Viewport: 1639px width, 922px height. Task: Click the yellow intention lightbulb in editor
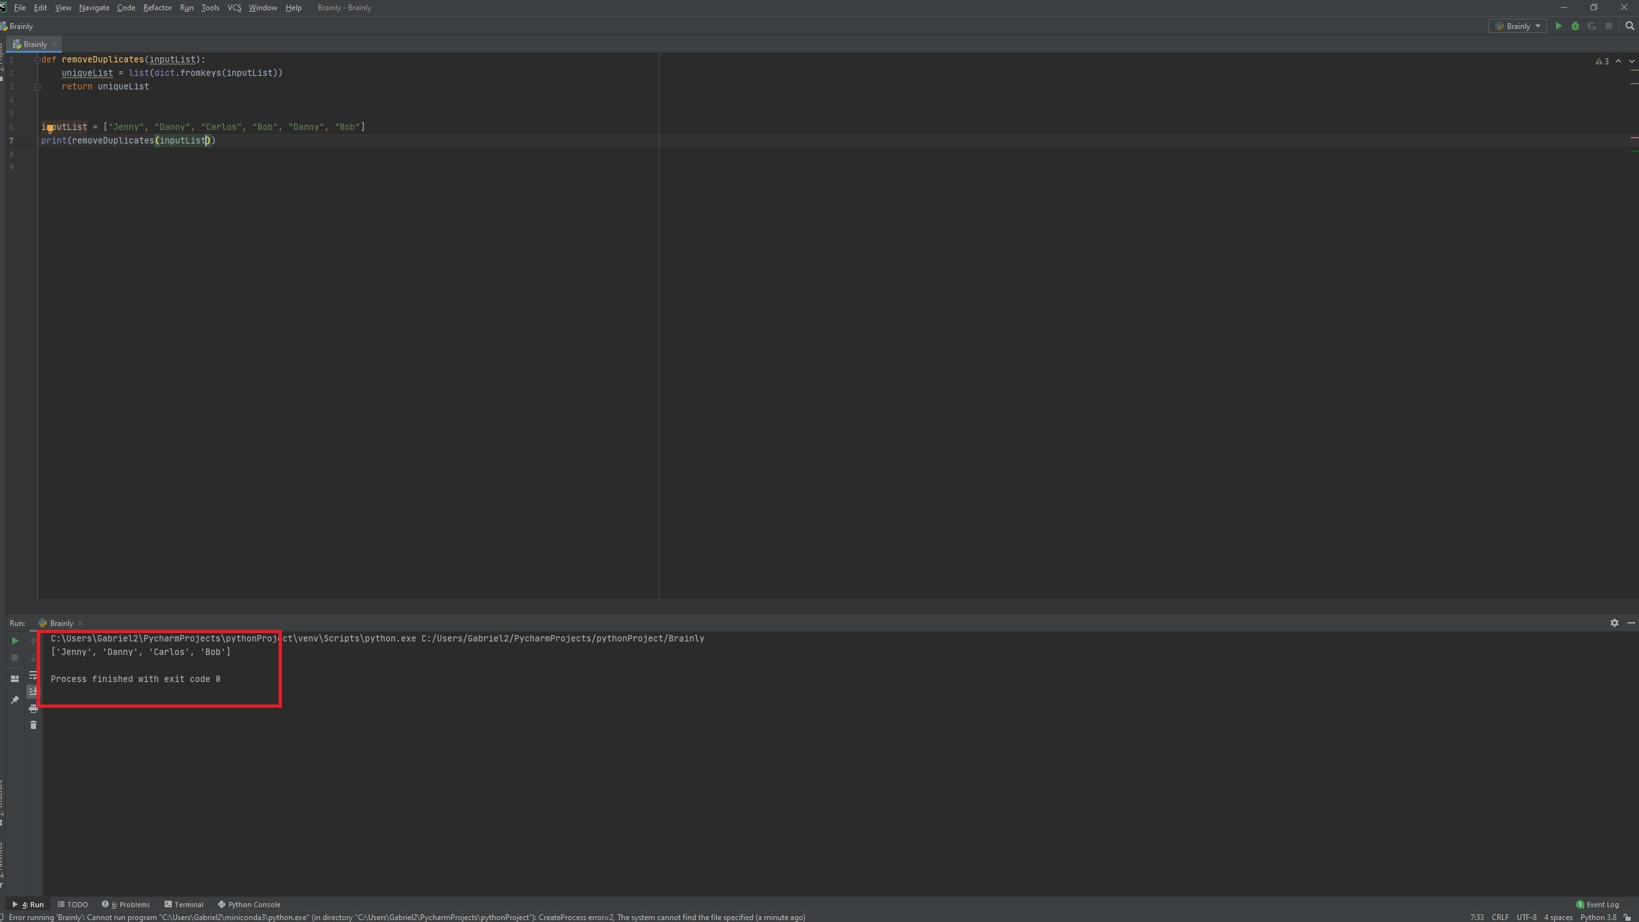pos(50,128)
